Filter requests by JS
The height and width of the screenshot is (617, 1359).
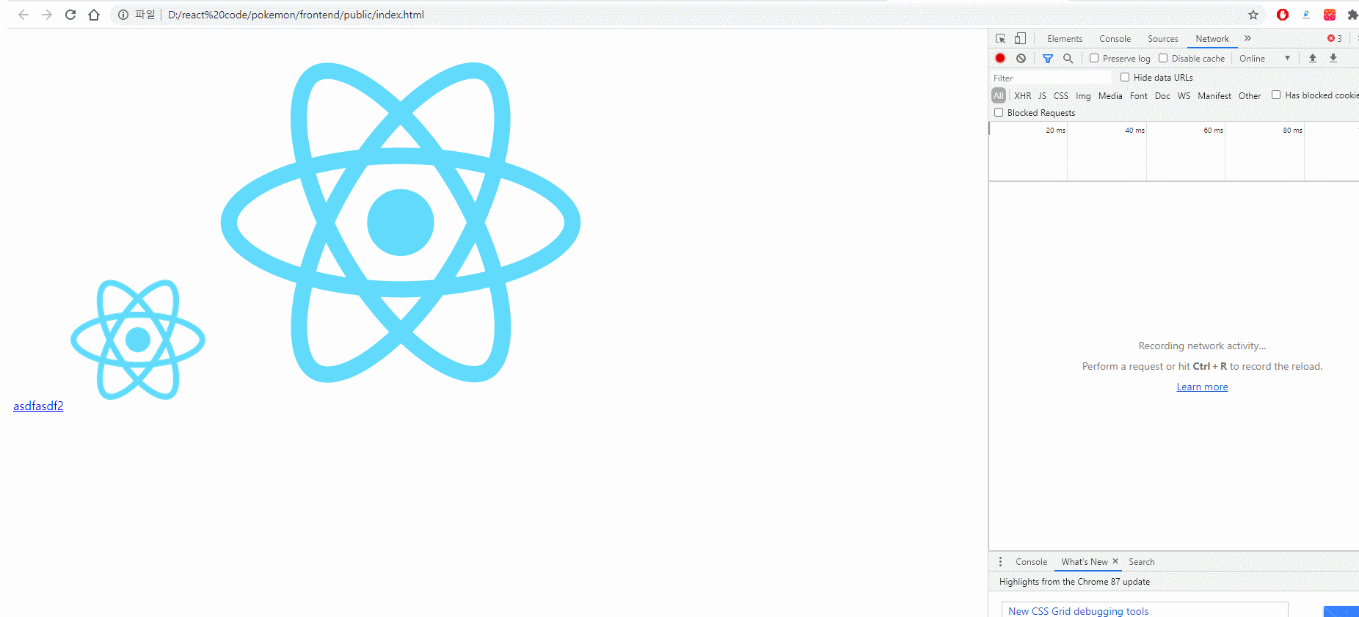pos(1042,96)
